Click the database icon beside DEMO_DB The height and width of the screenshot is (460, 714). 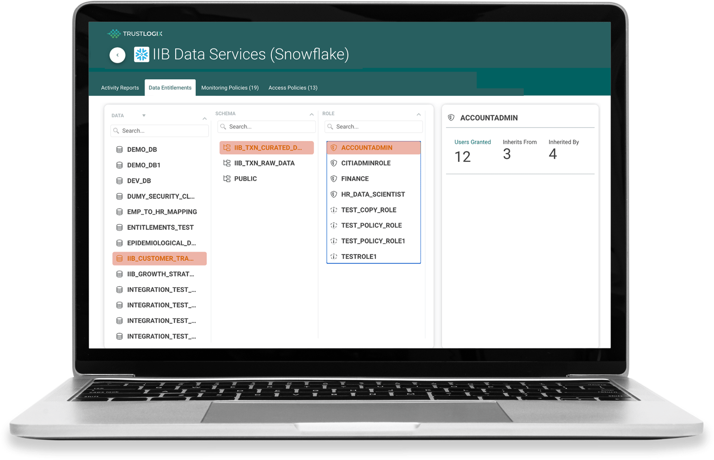point(120,149)
